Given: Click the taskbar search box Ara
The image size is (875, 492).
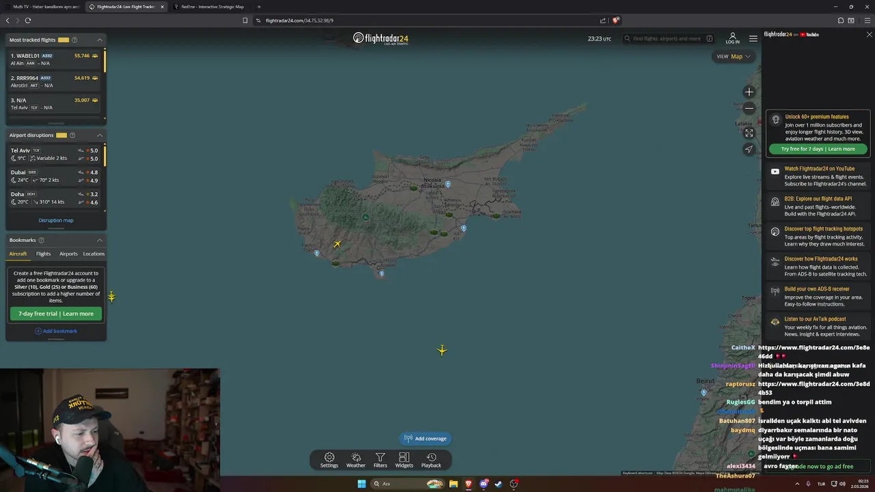Looking at the screenshot, I should tap(408, 484).
